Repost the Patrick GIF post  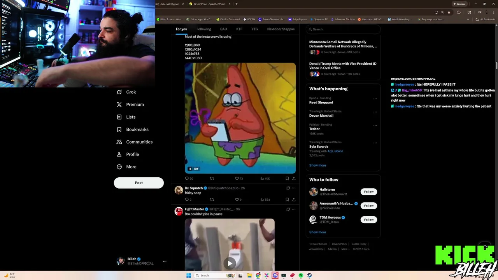[212, 178]
